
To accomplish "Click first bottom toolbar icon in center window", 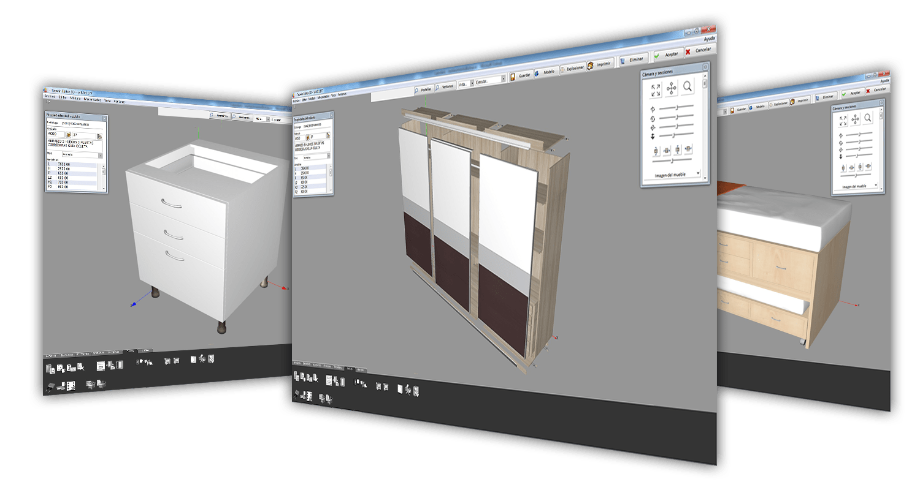I will coord(296,376).
